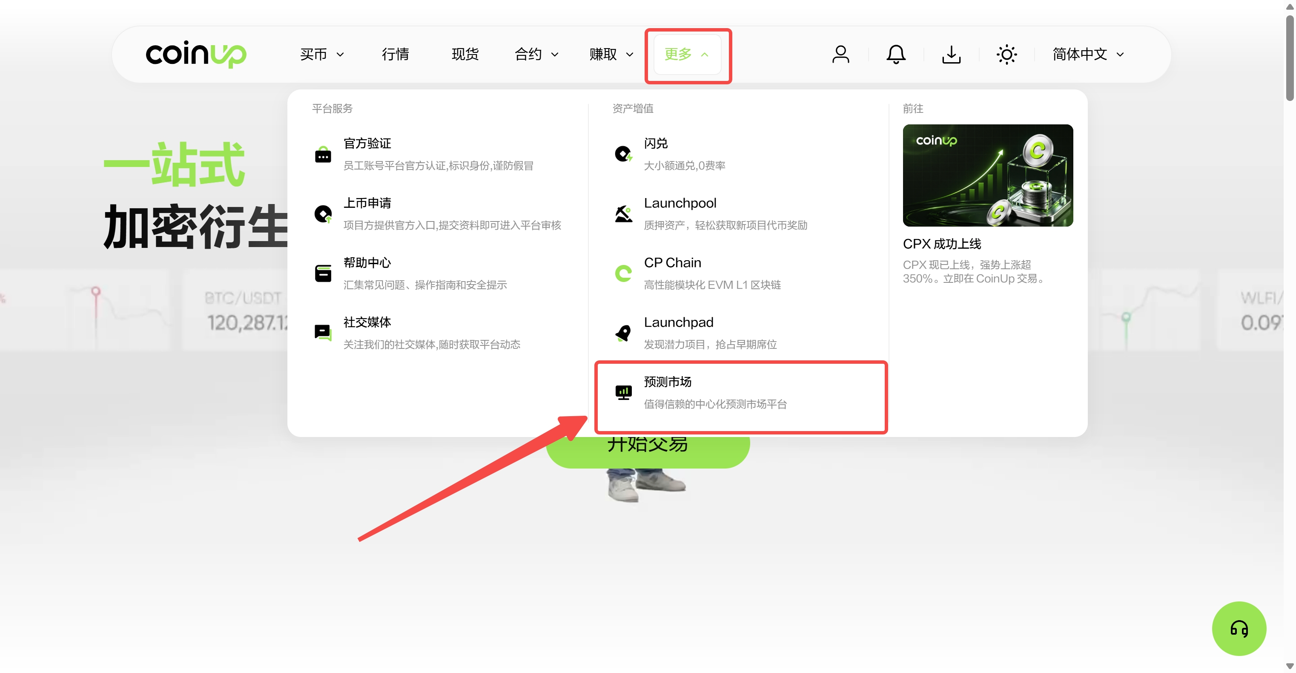Click the BTC/USDT ticker card
The image size is (1296, 673).
click(x=235, y=311)
